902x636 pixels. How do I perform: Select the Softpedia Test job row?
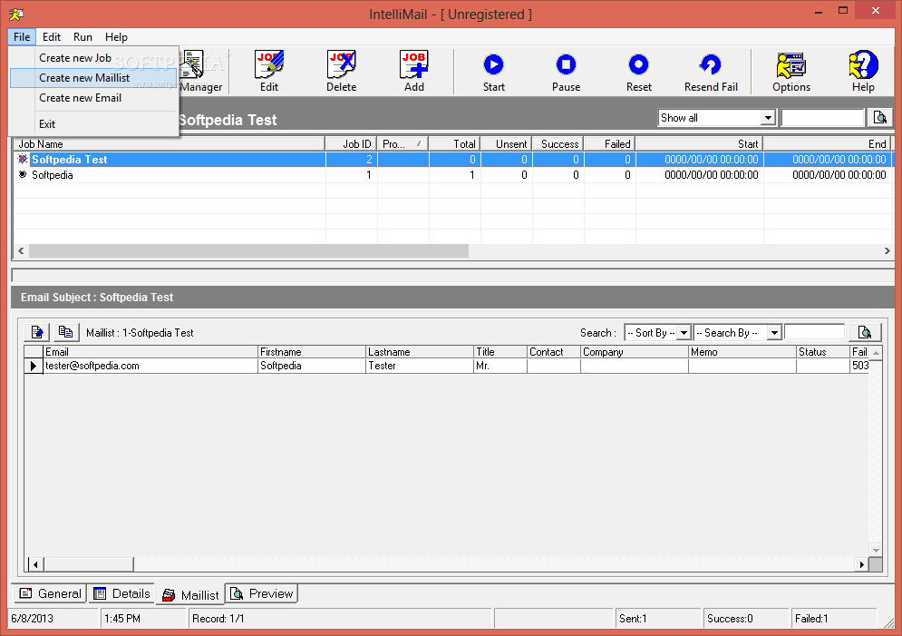pyautogui.click(x=452, y=160)
